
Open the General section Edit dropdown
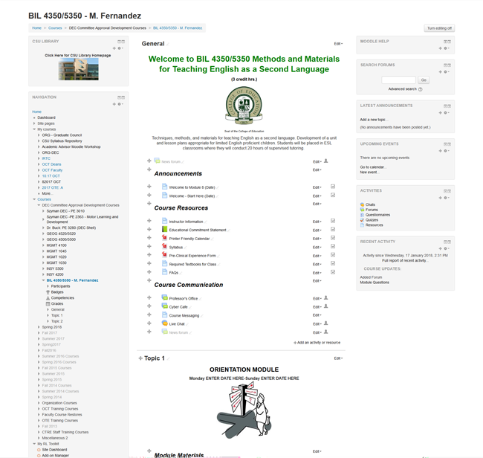(x=338, y=44)
